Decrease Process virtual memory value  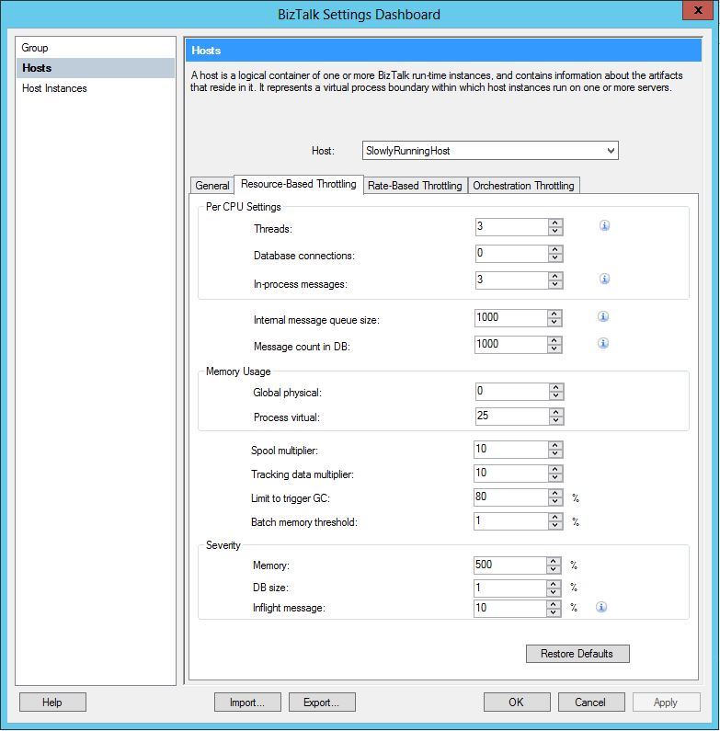(555, 420)
